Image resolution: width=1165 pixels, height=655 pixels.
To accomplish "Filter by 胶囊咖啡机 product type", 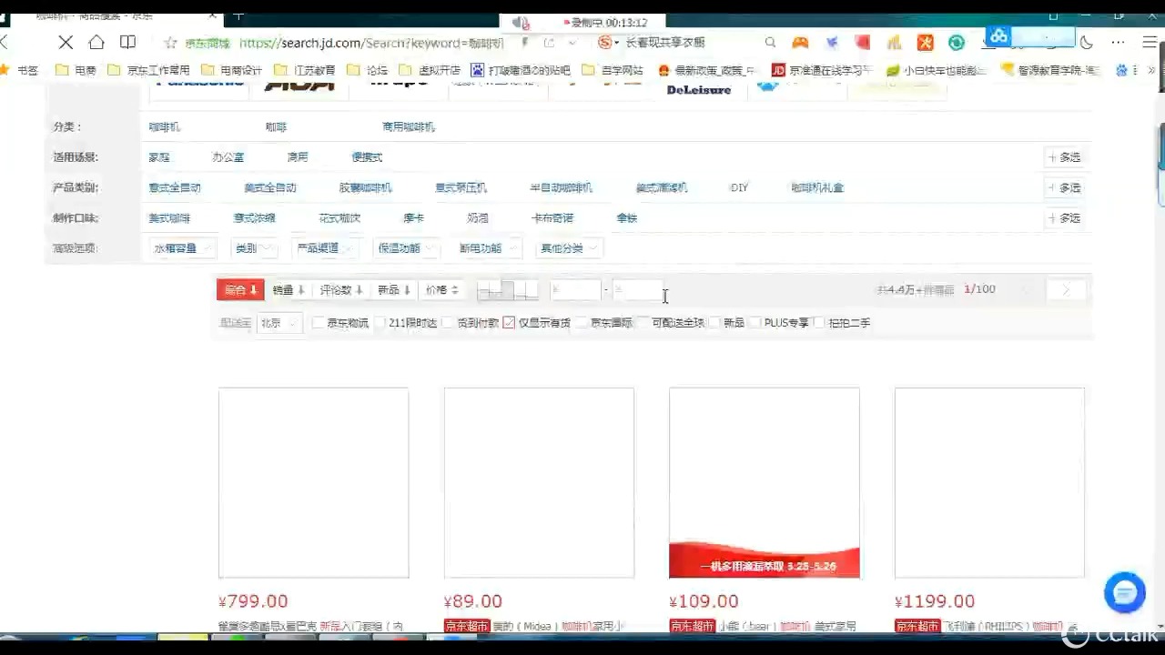I will [x=366, y=188].
